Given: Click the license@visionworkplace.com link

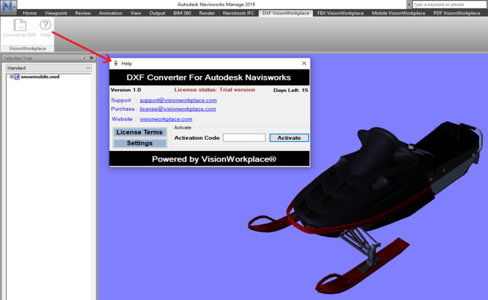Looking at the screenshot, I should point(178,109).
